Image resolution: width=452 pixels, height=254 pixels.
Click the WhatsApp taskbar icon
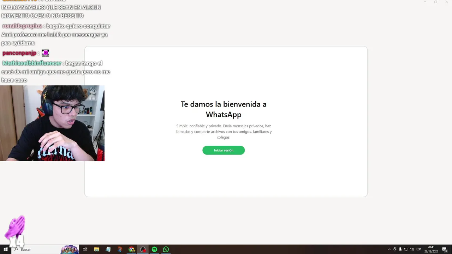pos(166,249)
